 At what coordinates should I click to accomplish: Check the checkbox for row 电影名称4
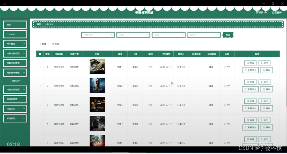pos(40,124)
